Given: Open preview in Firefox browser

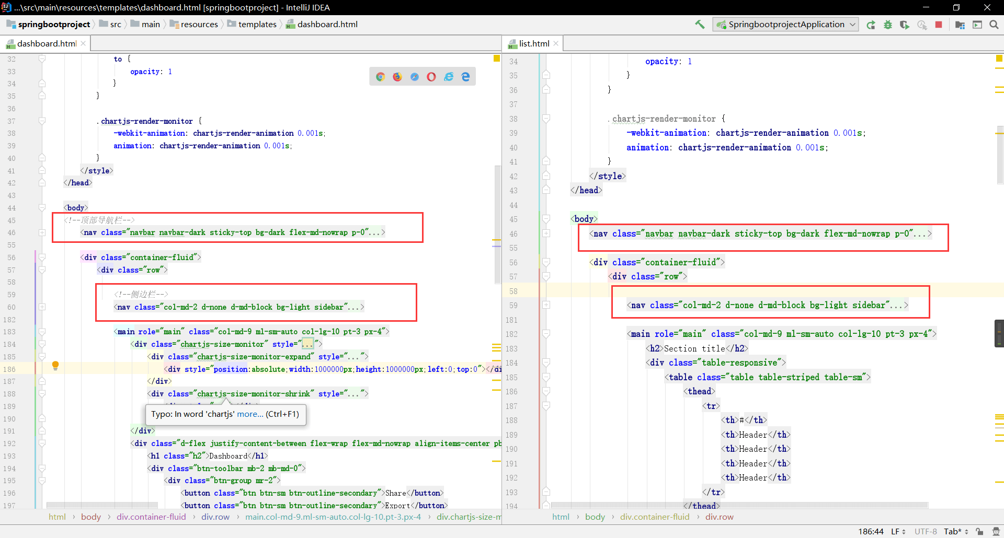Looking at the screenshot, I should pos(397,77).
